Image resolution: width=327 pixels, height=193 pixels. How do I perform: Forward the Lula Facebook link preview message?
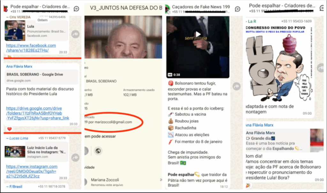(75, 34)
